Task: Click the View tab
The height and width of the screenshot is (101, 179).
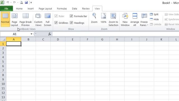Action: 97,9
